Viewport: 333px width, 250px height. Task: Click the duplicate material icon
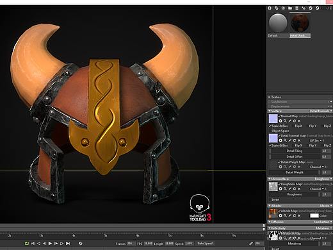(x=277, y=8)
